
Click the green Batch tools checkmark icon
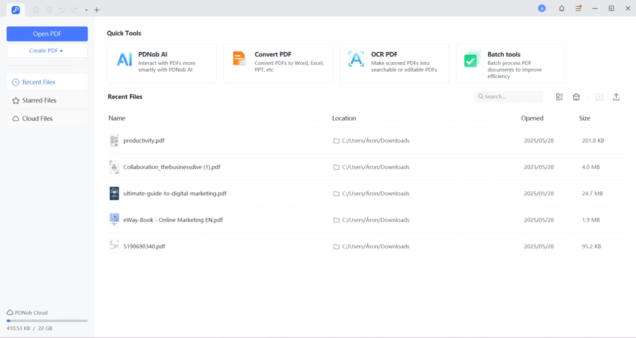point(472,60)
